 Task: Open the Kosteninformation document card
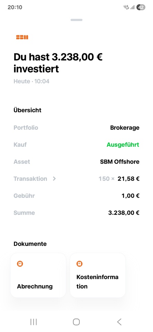[x=98, y=275]
